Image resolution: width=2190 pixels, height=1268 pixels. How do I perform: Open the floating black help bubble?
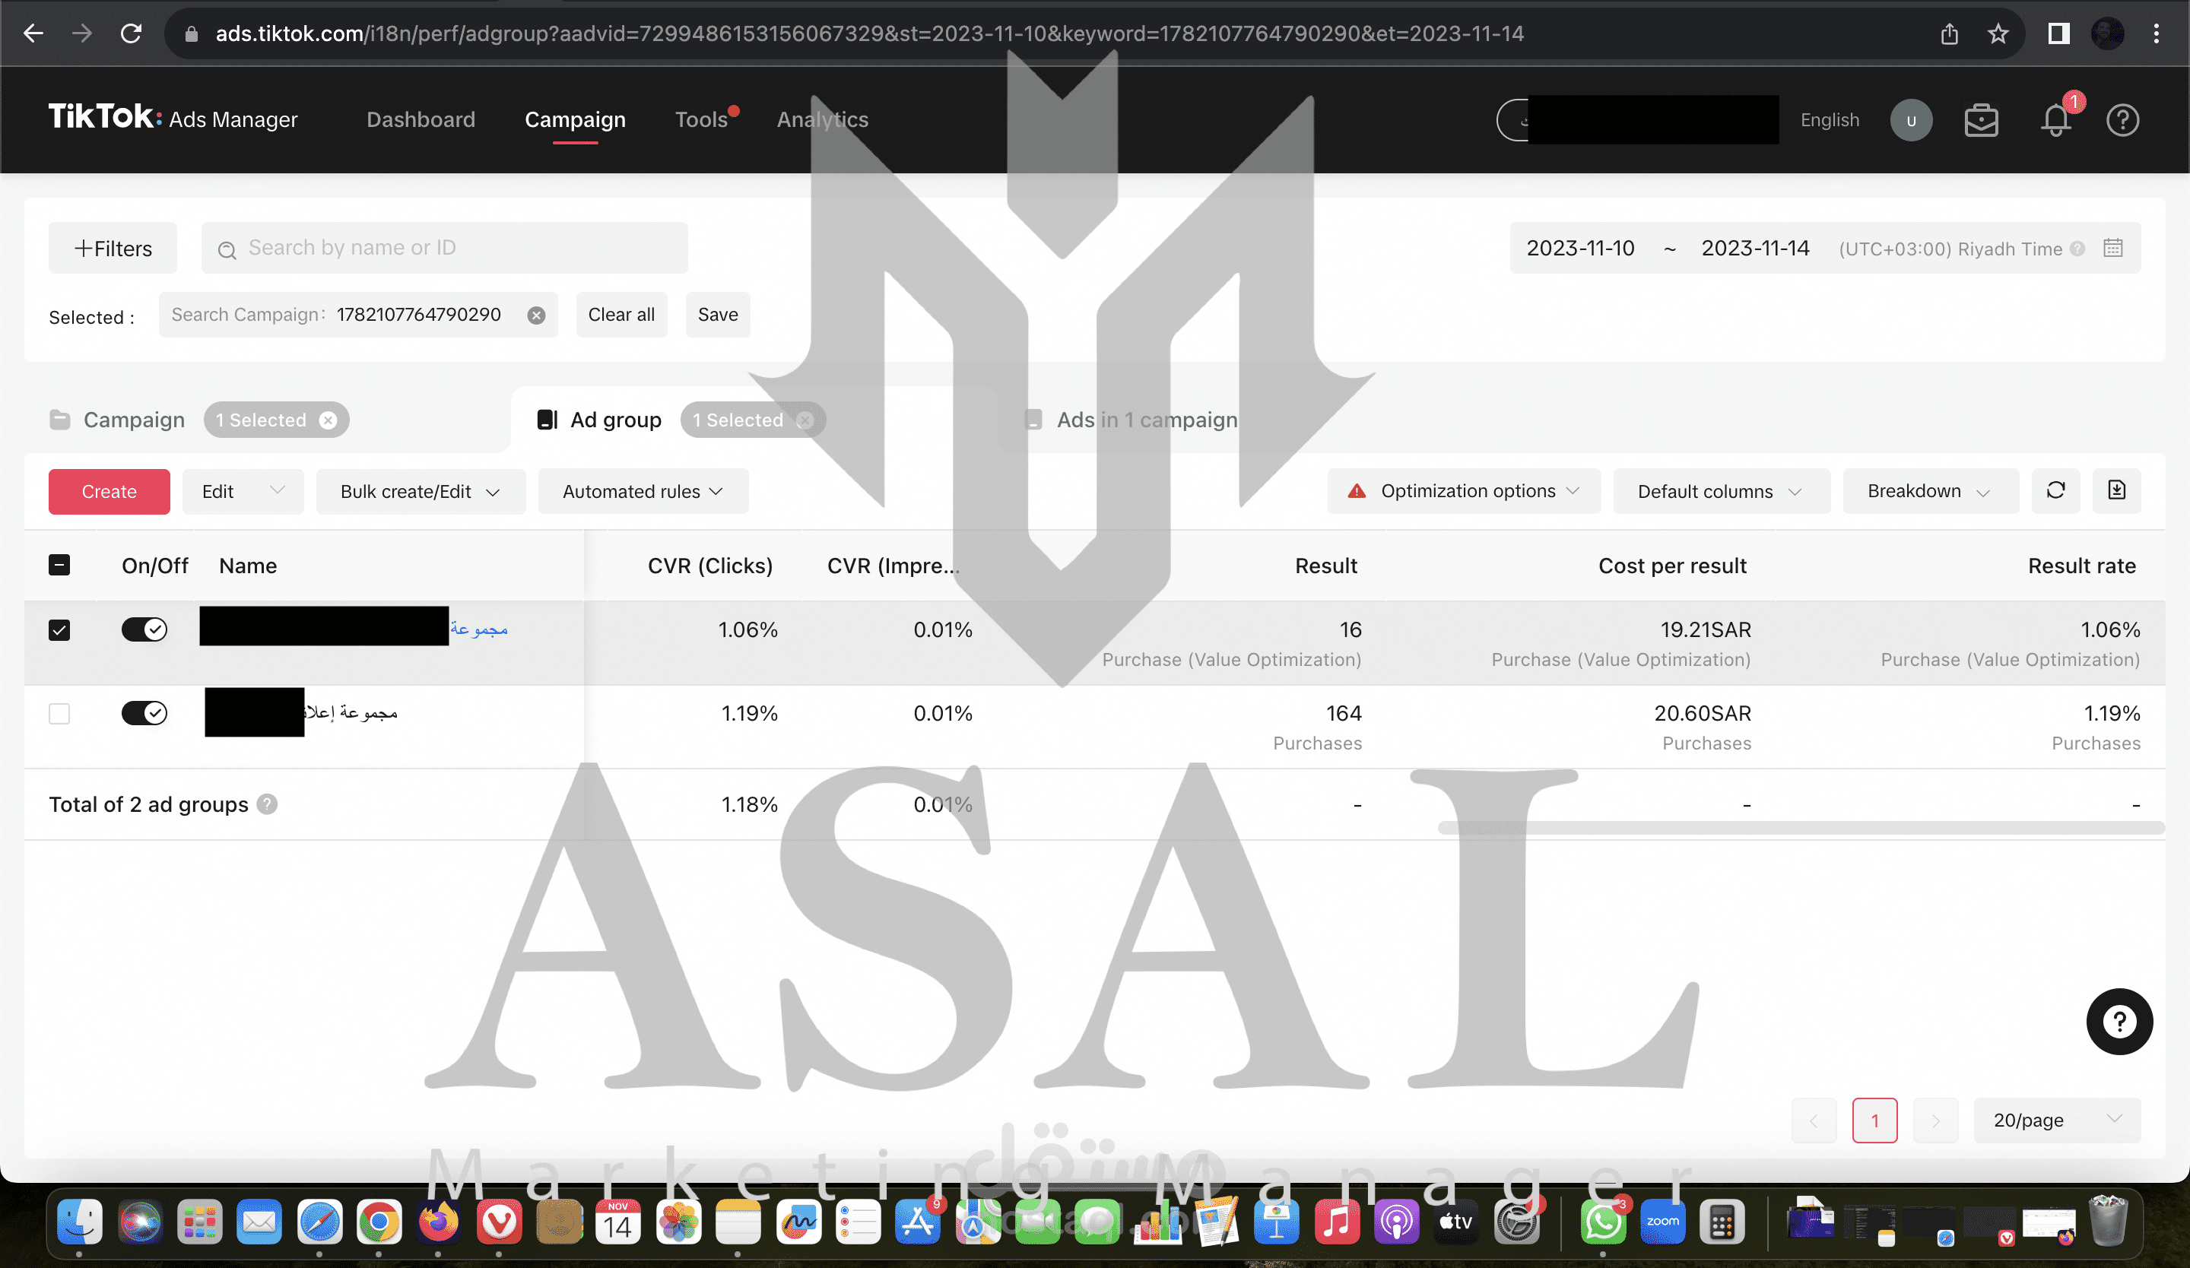coord(2119,1022)
